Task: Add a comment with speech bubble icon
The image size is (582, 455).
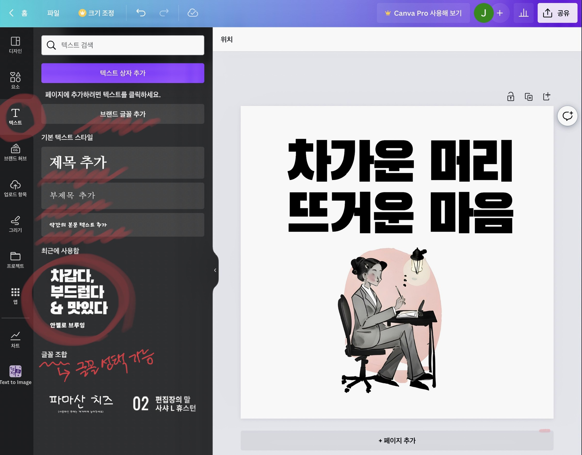Action: coord(567,116)
